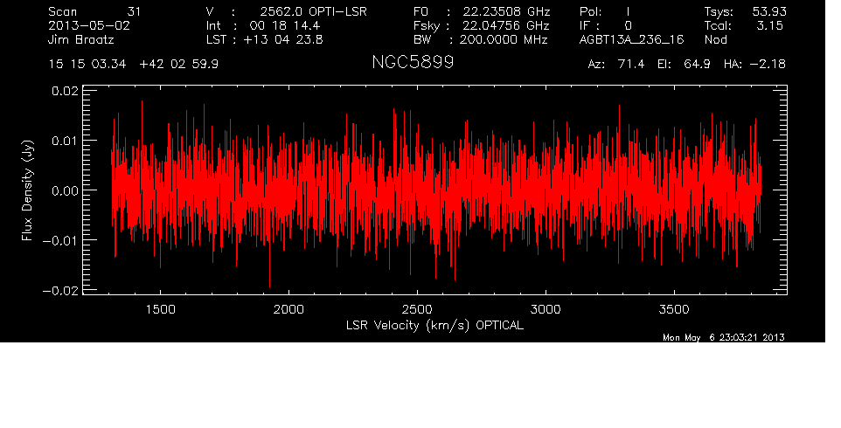Click the HA: -2.18 value
841x428 pixels.
pyautogui.click(x=754, y=65)
